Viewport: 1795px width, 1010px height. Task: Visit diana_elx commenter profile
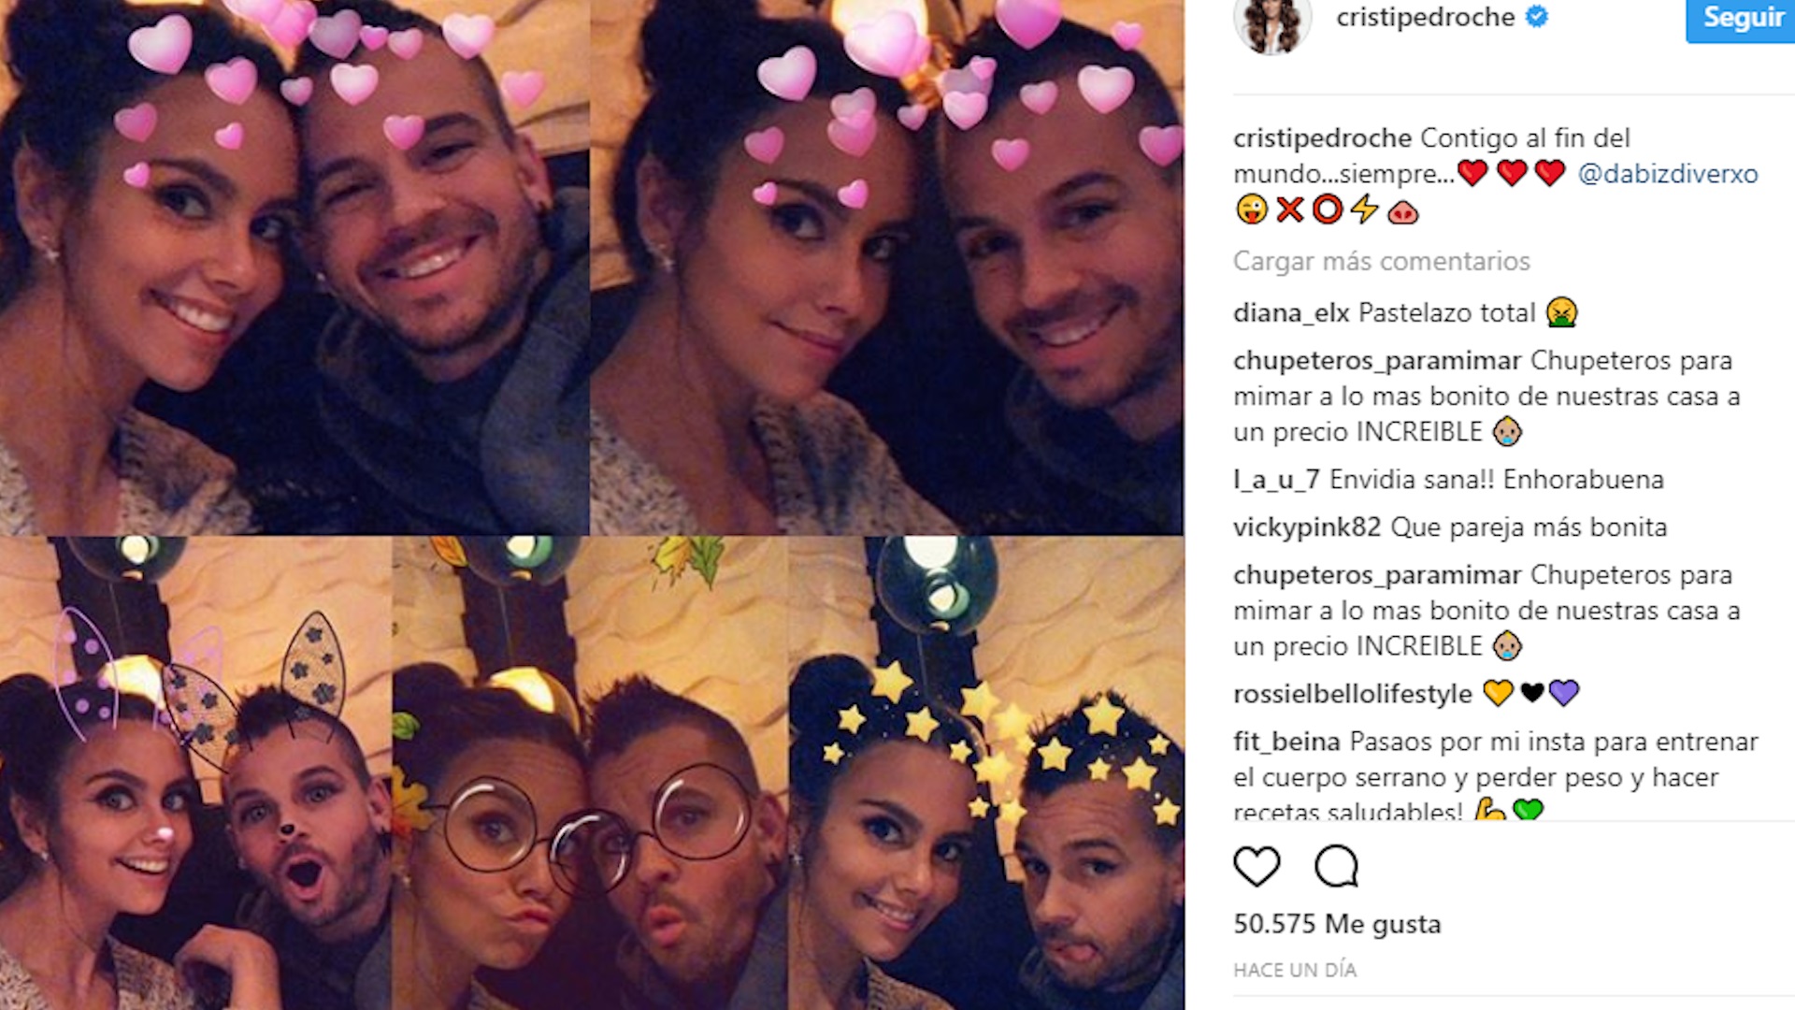tap(1291, 313)
